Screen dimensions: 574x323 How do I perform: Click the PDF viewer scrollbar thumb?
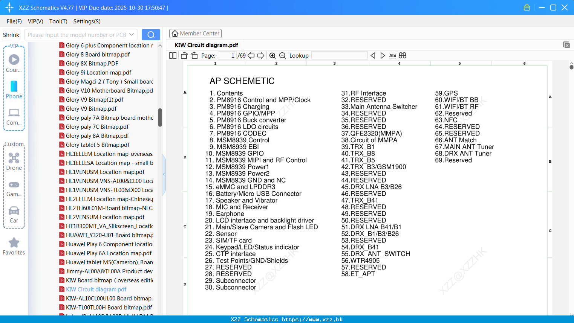(571, 67)
